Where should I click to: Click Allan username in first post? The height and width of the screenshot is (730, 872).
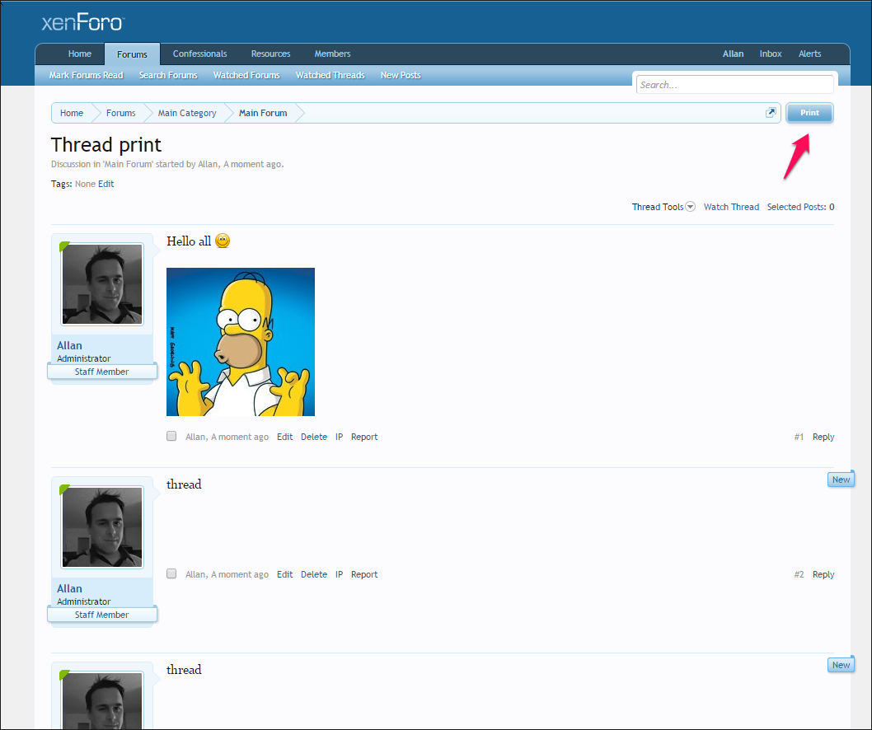tap(69, 345)
